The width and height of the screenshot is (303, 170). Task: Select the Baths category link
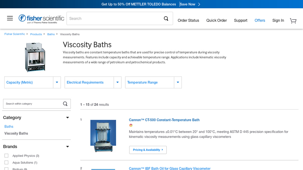[x=9, y=127]
